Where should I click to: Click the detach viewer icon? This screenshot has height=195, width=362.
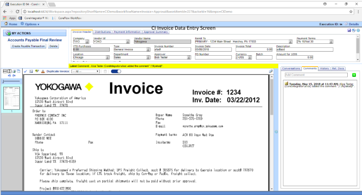[x=271, y=72]
